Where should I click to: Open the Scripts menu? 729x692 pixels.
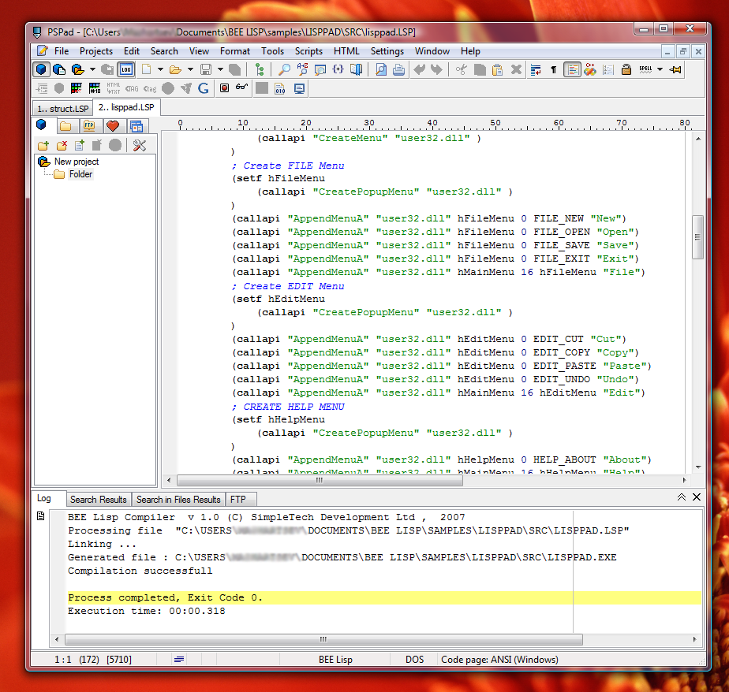pos(308,51)
